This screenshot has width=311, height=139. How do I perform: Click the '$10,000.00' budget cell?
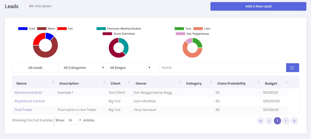click(x=271, y=110)
